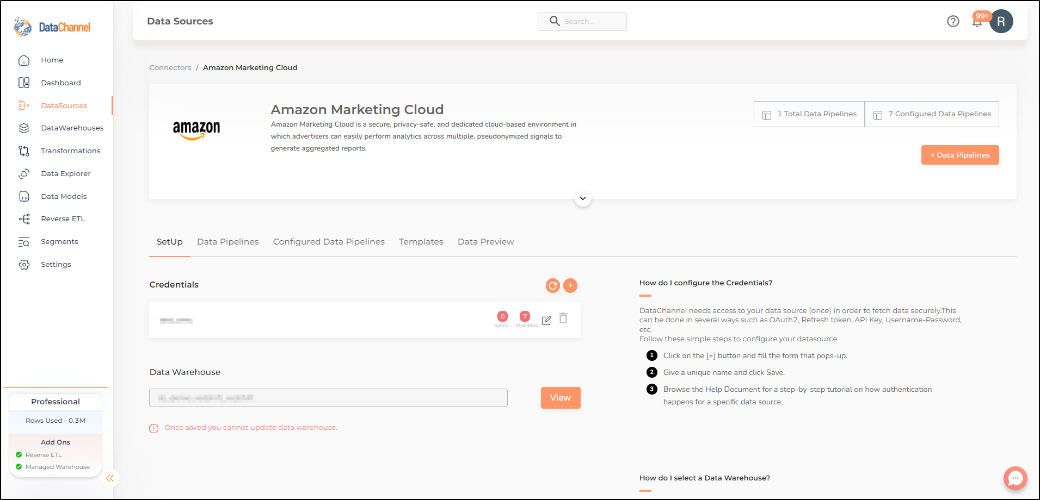Click the search magnifier icon
The image size is (1040, 500).
pos(555,21)
